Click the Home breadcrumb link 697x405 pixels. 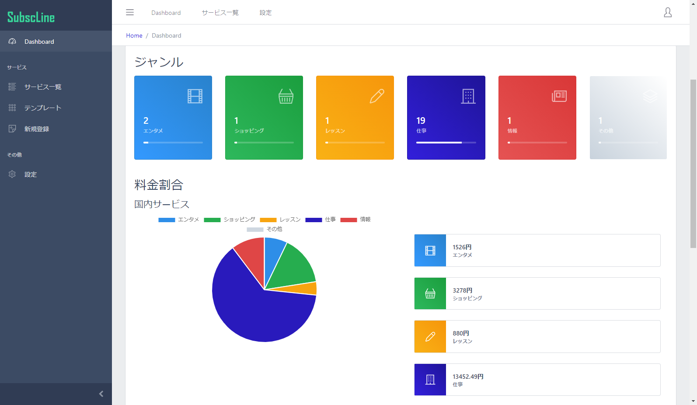[134, 35]
